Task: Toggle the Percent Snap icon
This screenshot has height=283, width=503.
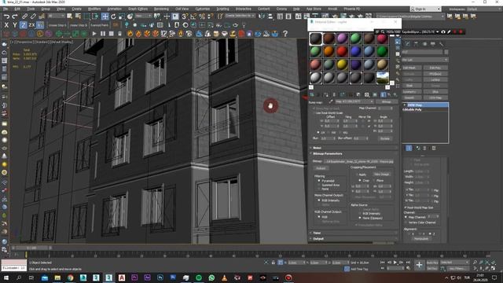Action: click(x=202, y=16)
